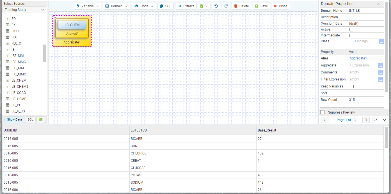Select the LB_PG table icon
Screen dimensions: 391x194
tap(8, 105)
